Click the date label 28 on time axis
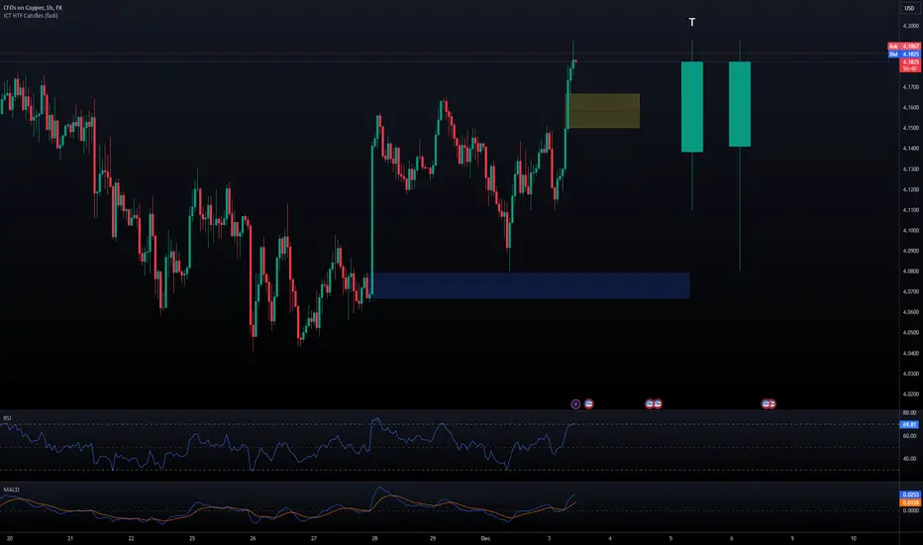The height and width of the screenshot is (545, 923). 374,538
